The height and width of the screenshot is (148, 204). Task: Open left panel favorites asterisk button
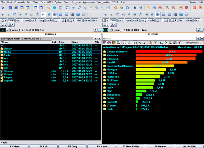tap(96, 39)
